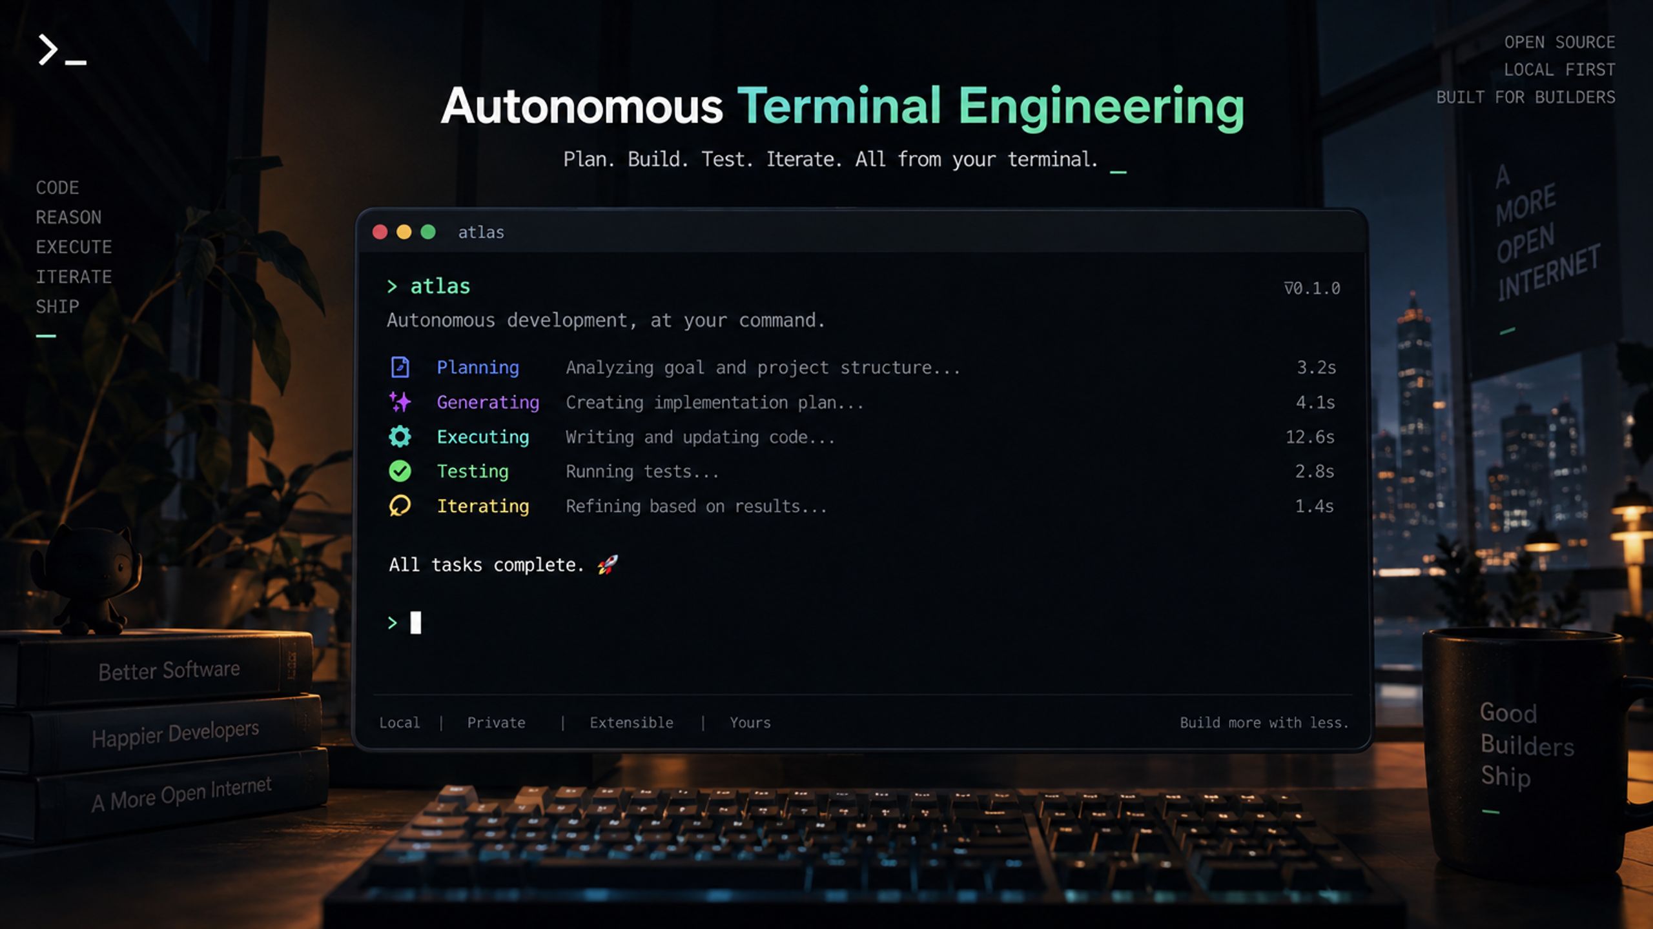Click the Iterating loop icon
Viewport: 1653px width, 929px height.
(400, 506)
